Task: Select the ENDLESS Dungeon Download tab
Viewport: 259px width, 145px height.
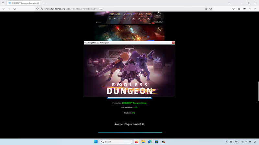Action: [24, 3]
